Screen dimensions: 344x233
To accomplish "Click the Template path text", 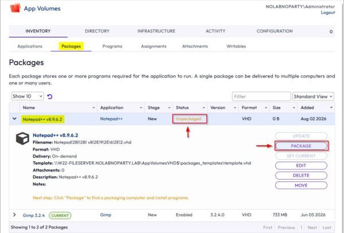I will click(x=153, y=163).
